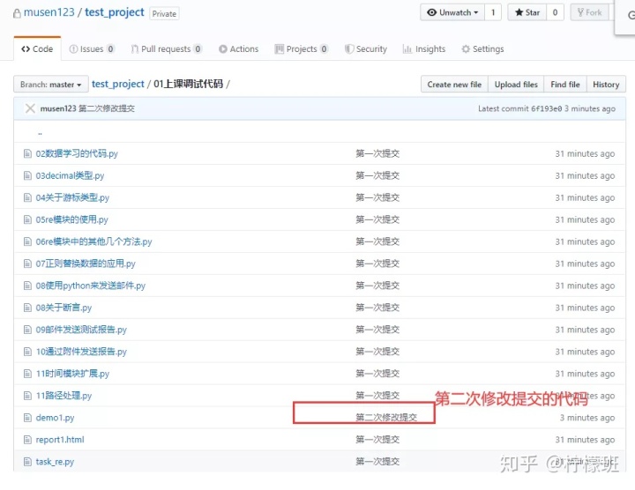Open the Projects tab

coord(302,49)
